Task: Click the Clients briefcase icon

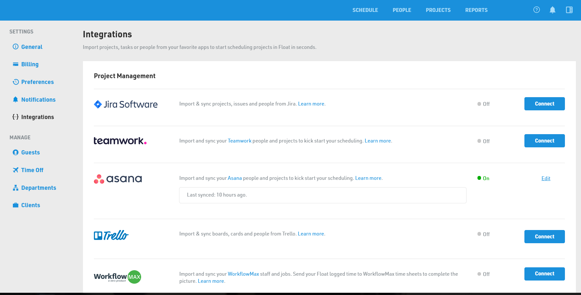Action: (15, 205)
